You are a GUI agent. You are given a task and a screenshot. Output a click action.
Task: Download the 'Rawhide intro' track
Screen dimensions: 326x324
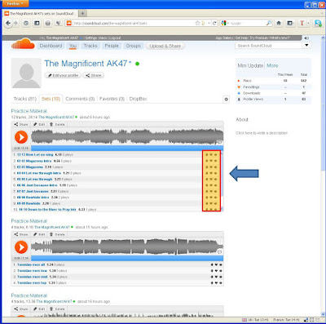[206, 198]
